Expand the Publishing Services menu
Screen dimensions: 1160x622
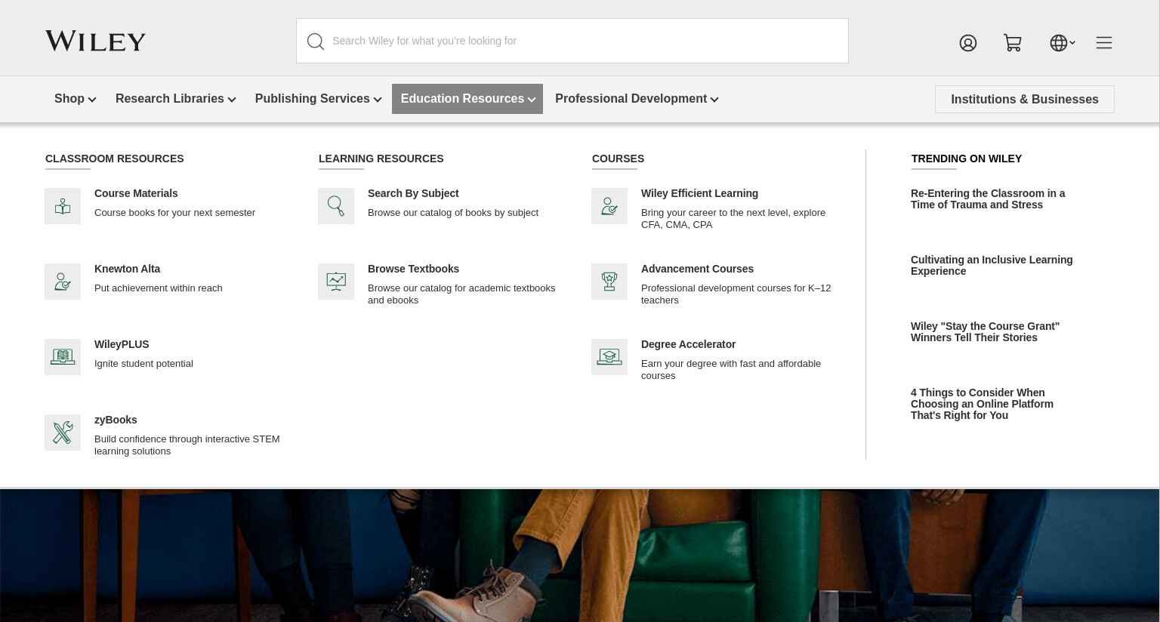(x=318, y=99)
